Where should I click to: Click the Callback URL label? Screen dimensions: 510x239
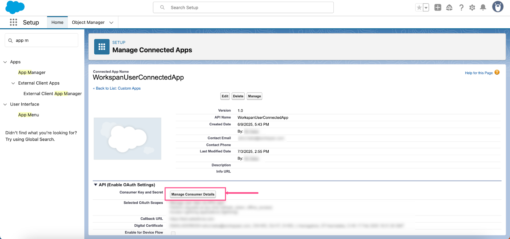pyautogui.click(x=152, y=219)
